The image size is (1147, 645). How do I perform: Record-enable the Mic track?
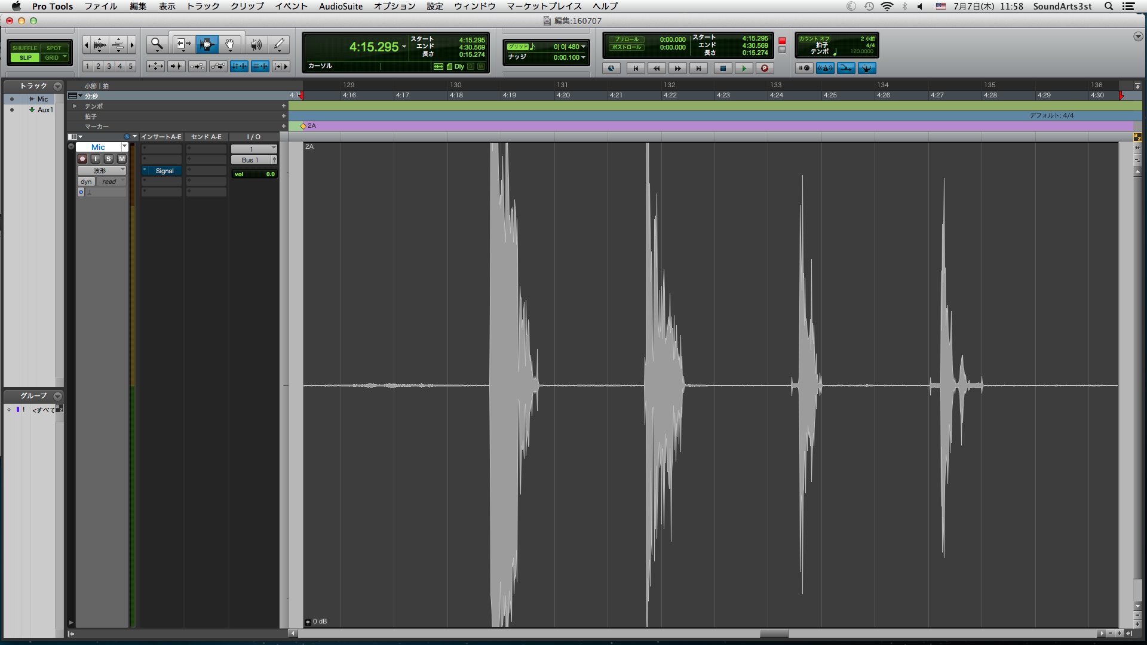click(82, 159)
